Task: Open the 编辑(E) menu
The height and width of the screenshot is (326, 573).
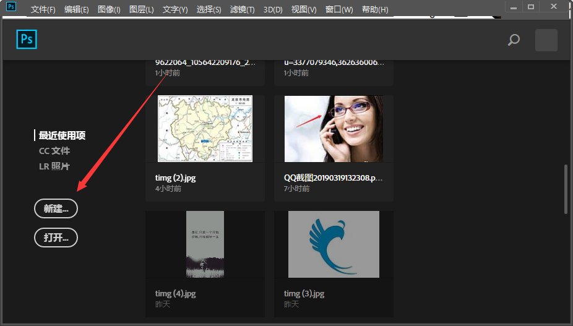Action: coord(76,9)
